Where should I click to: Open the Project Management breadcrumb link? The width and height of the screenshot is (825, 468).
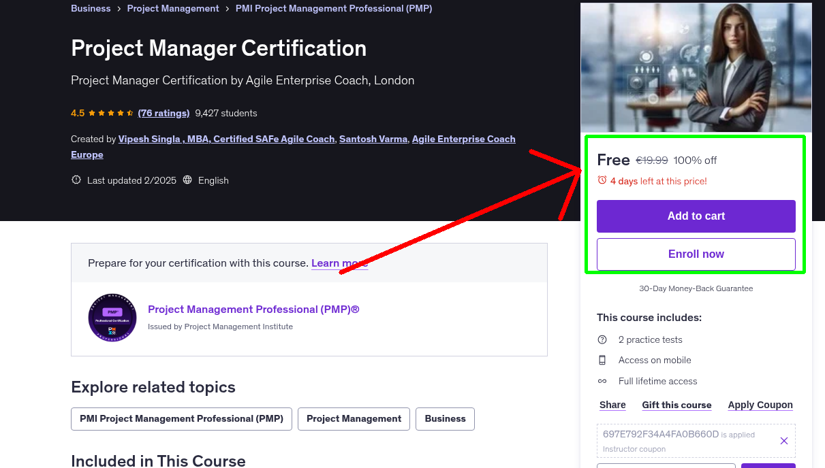click(173, 9)
